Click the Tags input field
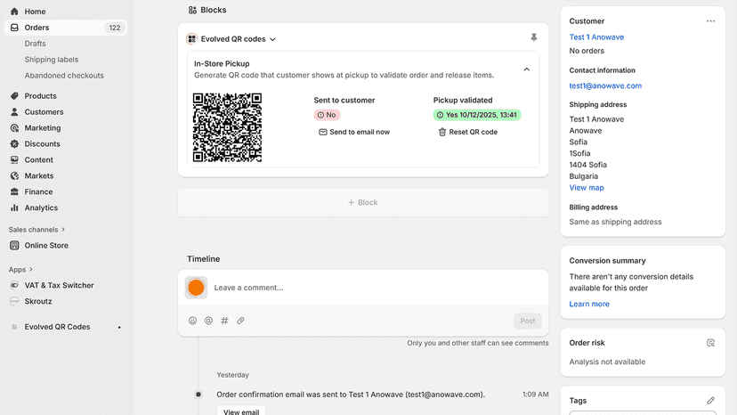The width and height of the screenshot is (737, 415). [643, 412]
